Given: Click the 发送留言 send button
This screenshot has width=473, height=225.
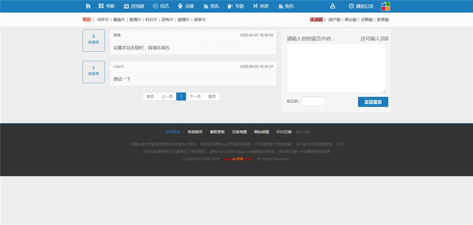Looking at the screenshot, I should pos(373,102).
